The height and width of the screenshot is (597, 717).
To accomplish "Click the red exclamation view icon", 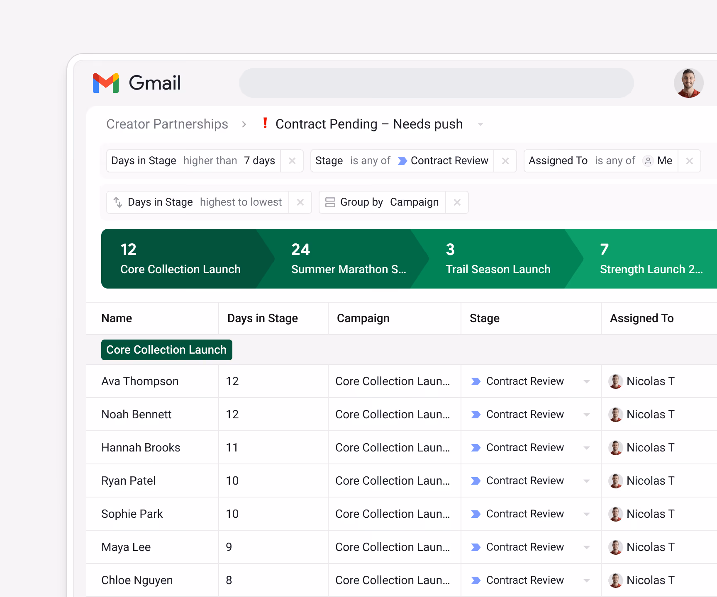I will click(x=265, y=123).
